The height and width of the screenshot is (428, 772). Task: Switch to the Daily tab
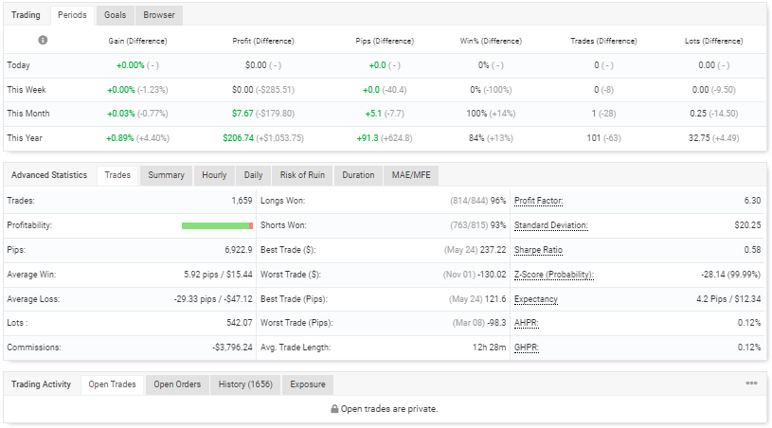tap(253, 175)
